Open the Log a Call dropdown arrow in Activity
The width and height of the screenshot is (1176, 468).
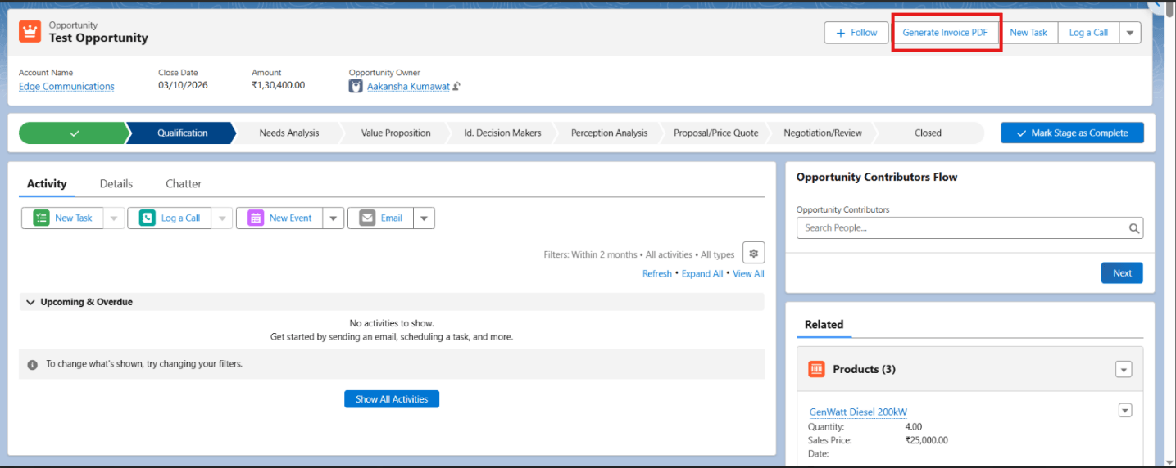222,218
